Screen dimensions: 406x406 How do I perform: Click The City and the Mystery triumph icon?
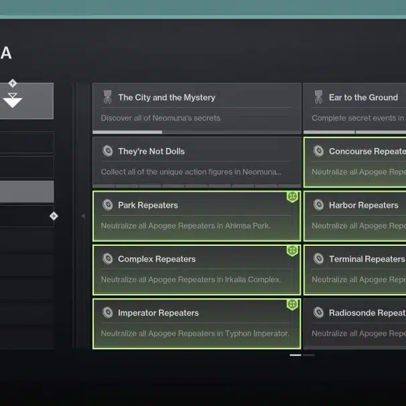click(107, 98)
